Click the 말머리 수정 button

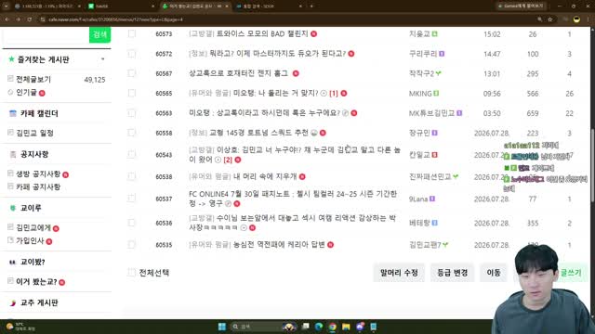399,273
